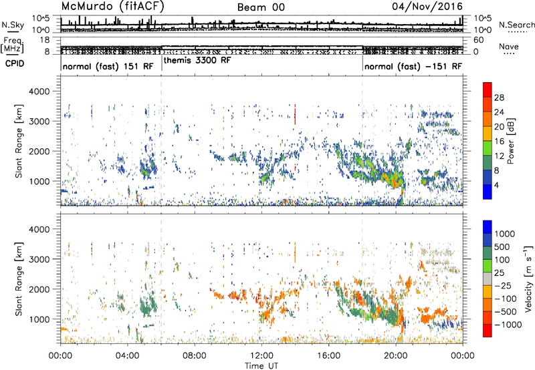
Task: Click the Nave legend label
Action: point(508,46)
